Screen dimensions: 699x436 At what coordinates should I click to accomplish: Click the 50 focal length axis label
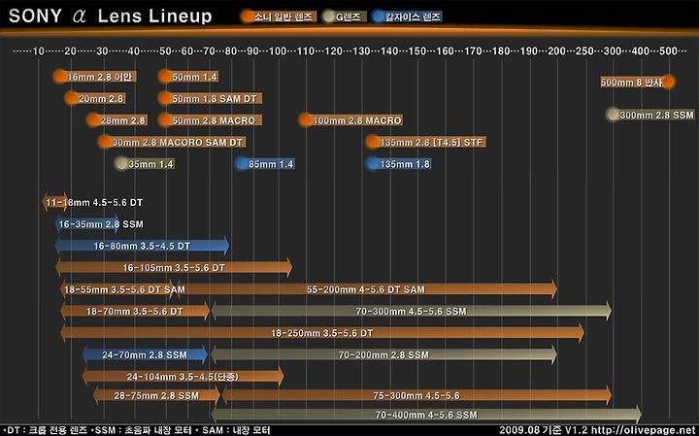coord(165,51)
